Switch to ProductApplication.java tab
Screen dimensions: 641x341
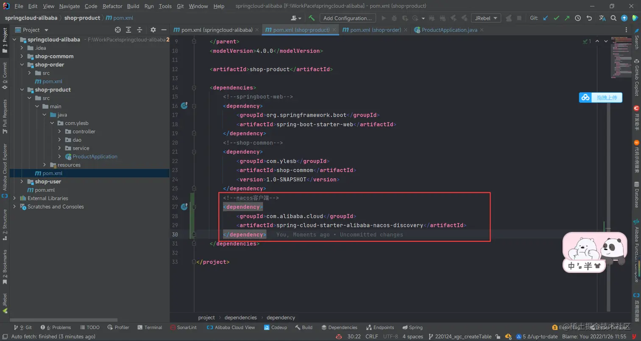click(449, 30)
